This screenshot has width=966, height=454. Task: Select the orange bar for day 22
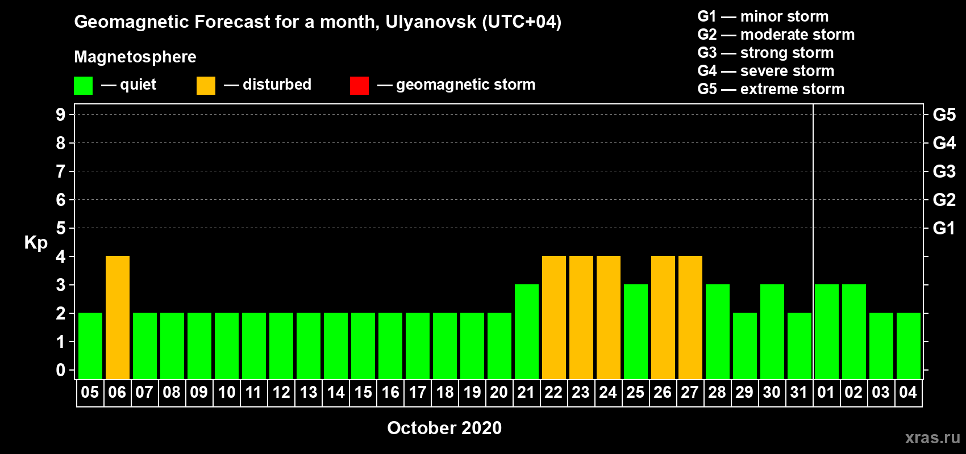click(x=554, y=317)
